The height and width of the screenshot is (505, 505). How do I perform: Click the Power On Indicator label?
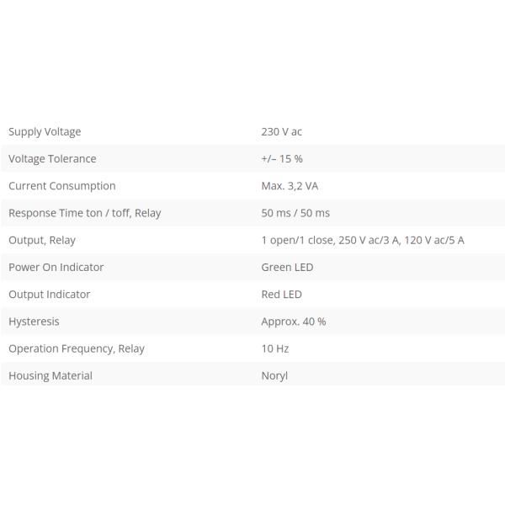56,267
